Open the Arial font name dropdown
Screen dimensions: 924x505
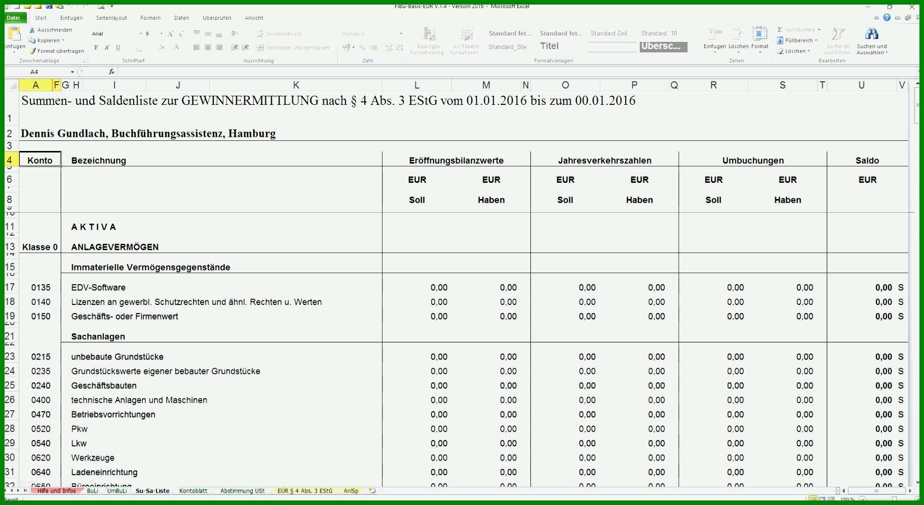(141, 34)
